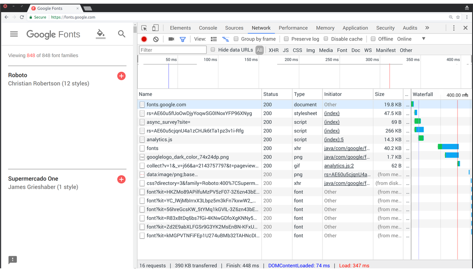Screen dimensions: 473x272
Task: Open DevTools three-dot customize menu
Action: click(454, 28)
